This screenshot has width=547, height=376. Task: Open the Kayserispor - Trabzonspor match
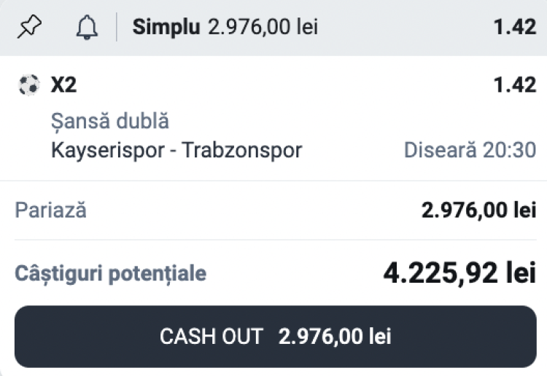click(176, 150)
